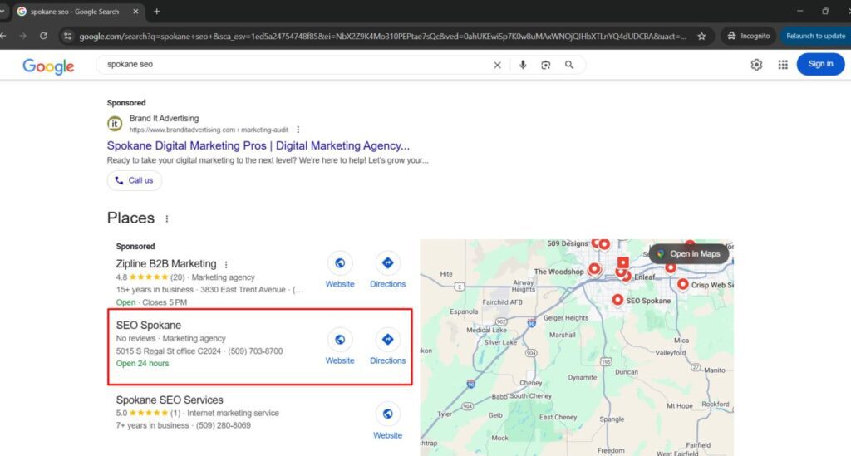
Task: Open the Incognito indicator
Action: point(749,36)
